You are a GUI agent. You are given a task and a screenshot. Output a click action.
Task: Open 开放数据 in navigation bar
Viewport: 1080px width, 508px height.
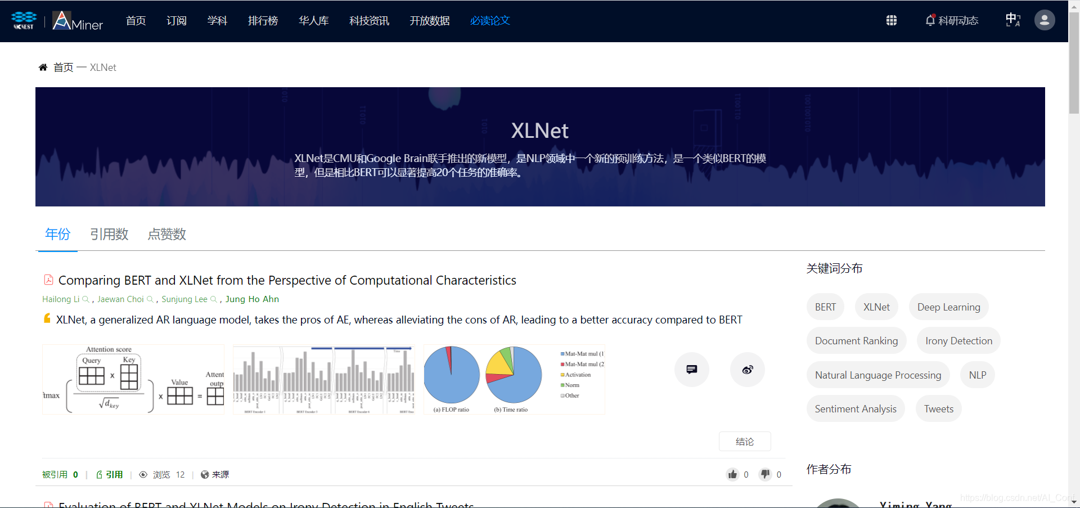pyautogui.click(x=430, y=21)
